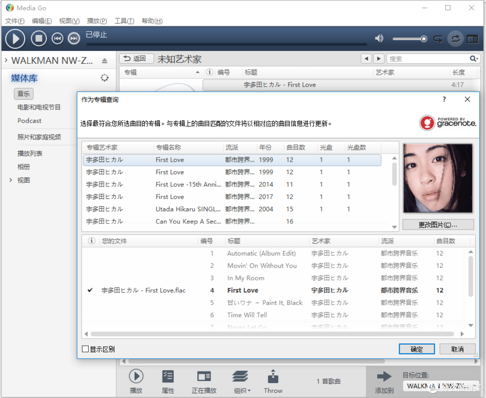Click 更改图片(C)... button
This screenshot has height=398, width=486.
pyautogui.click(x=438, y=225)
